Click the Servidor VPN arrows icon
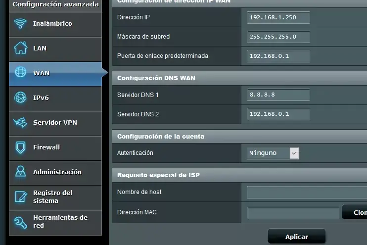367x245 pixels. click(x=20, y=122)
